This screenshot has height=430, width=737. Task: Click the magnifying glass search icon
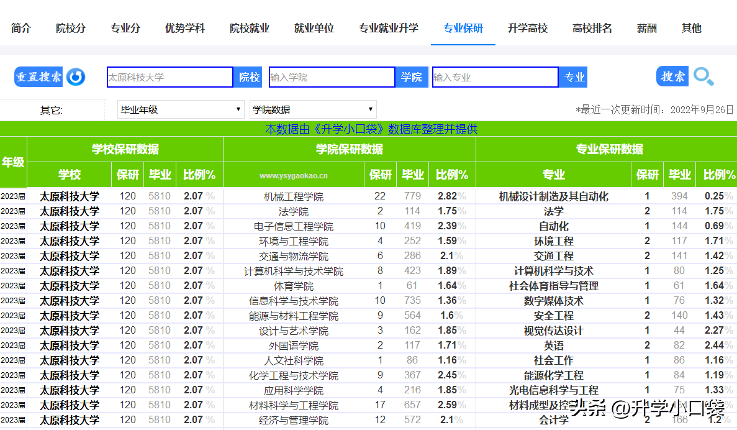[703, 76]
